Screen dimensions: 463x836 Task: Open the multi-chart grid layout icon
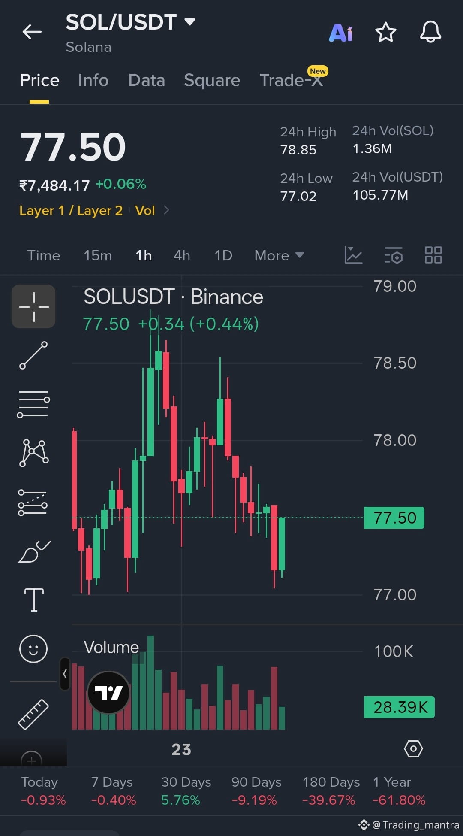[433, 255]
